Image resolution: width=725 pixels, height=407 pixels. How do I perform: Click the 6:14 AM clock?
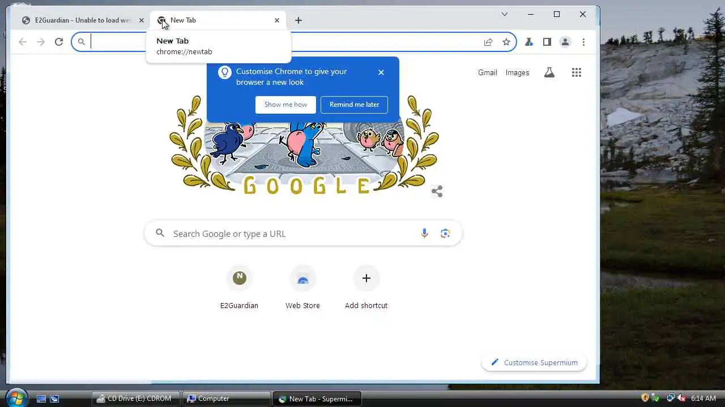(703, 399)
